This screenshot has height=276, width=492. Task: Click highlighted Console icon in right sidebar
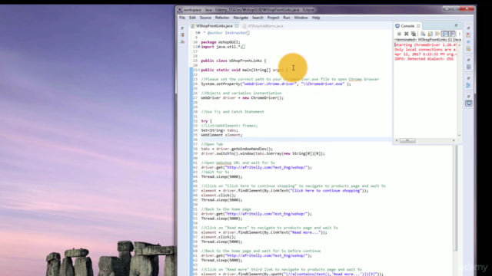click(x=468, y=103)
